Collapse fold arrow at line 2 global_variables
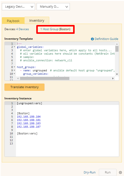The width and height of the screenshot is (124, 176). (14, 47)
